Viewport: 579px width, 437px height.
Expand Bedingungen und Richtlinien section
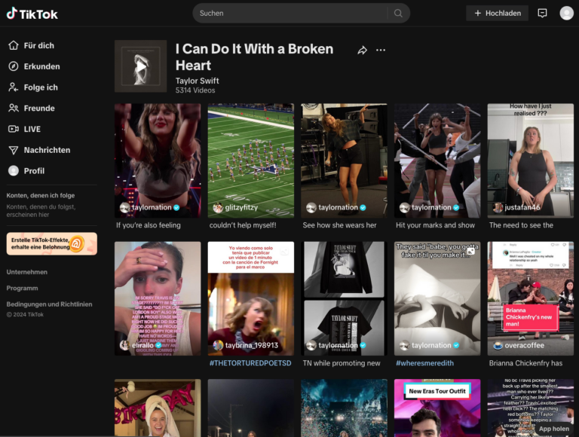point(49,304)
